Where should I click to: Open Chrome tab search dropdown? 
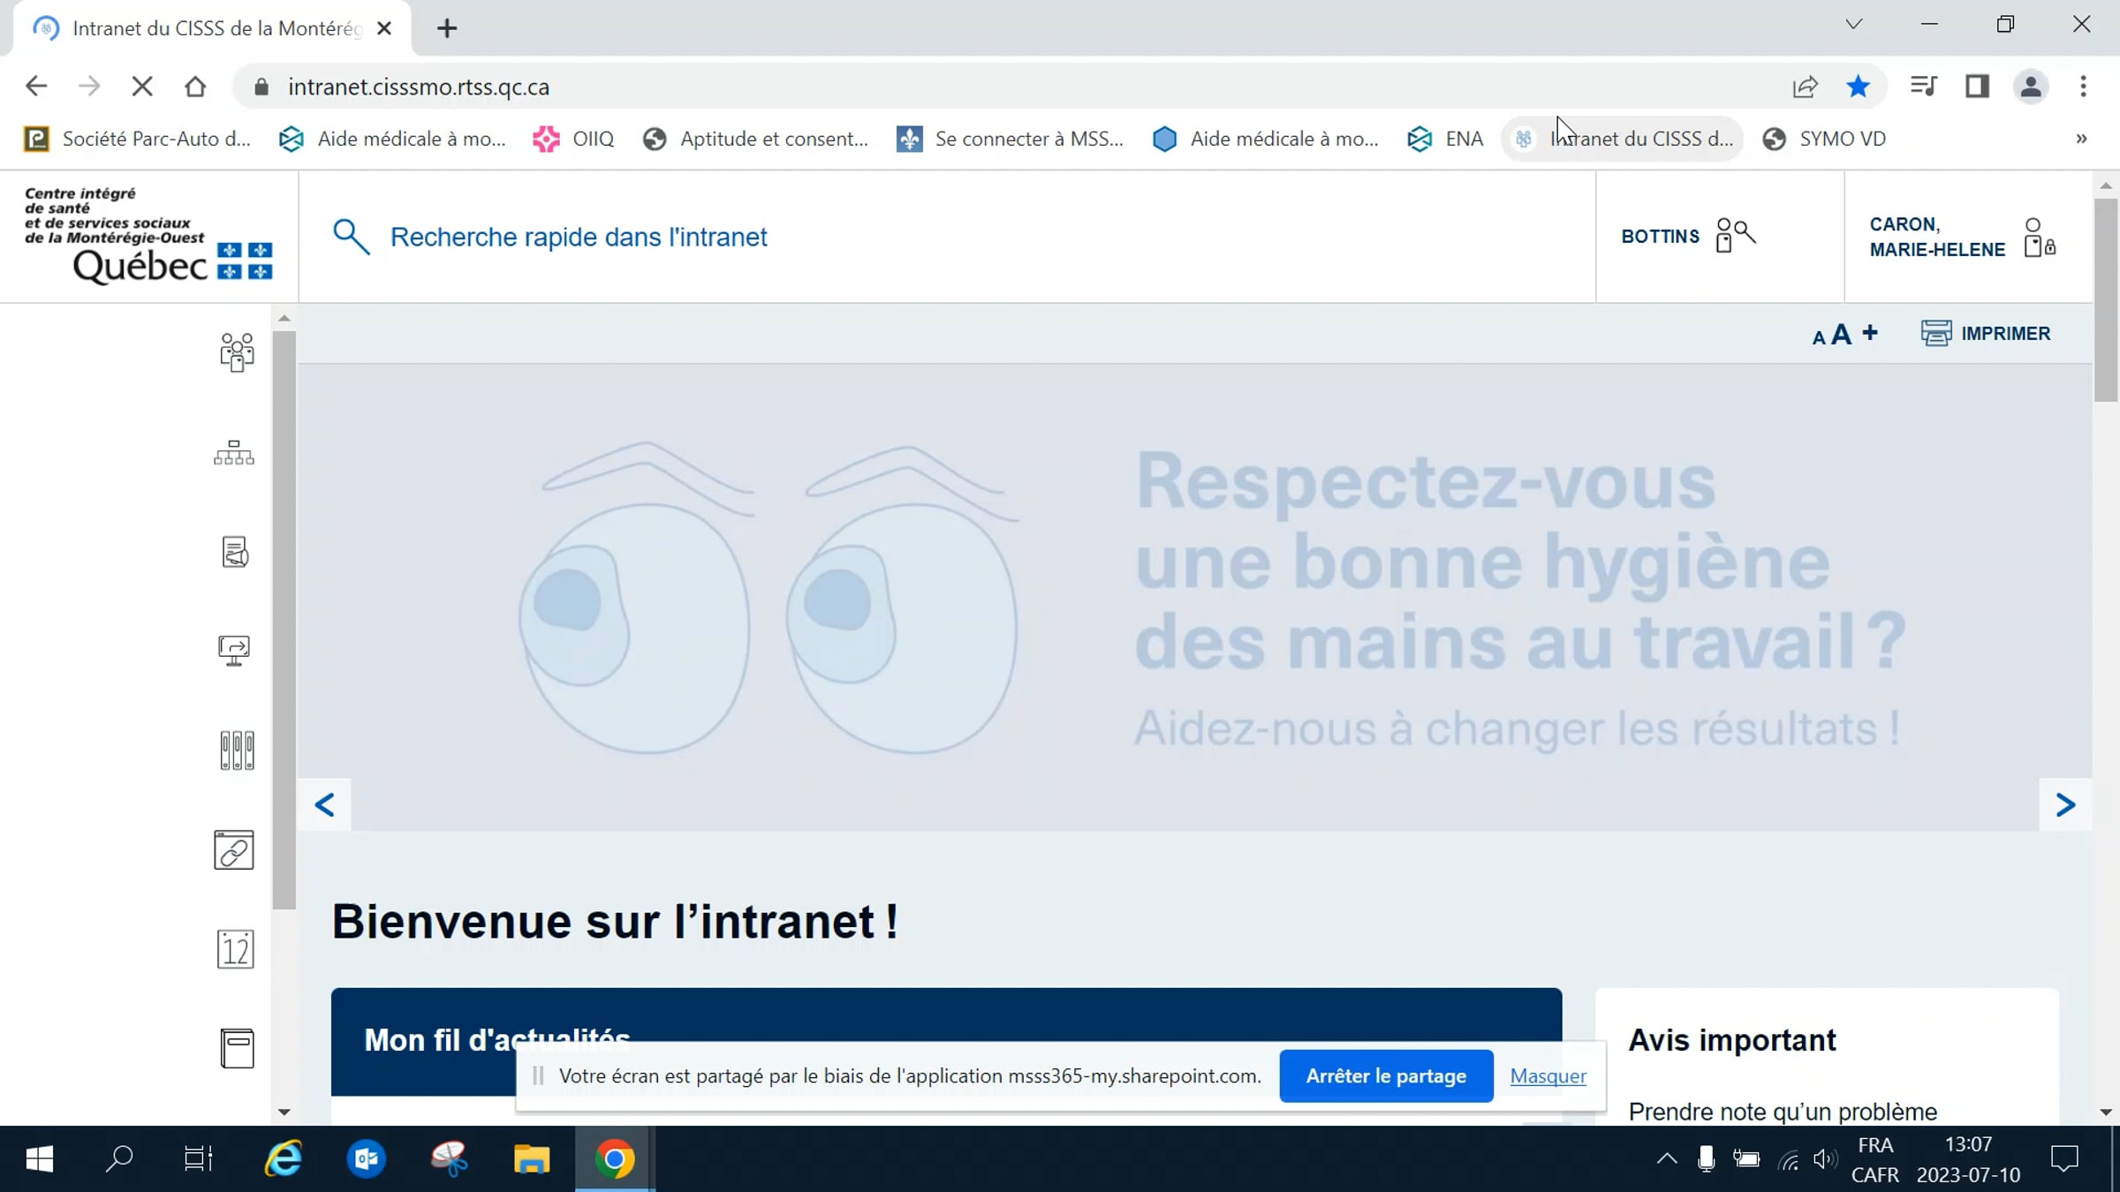[1854, 25]
